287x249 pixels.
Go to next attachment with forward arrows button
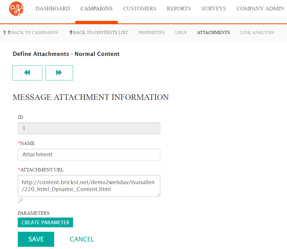[59, 73]
